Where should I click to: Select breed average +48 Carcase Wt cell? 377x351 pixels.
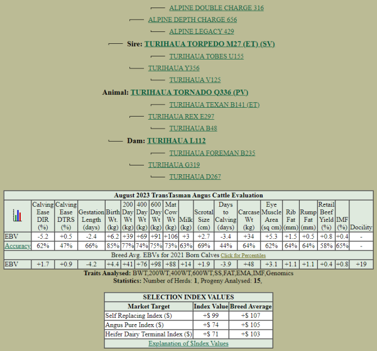[249, 265]
